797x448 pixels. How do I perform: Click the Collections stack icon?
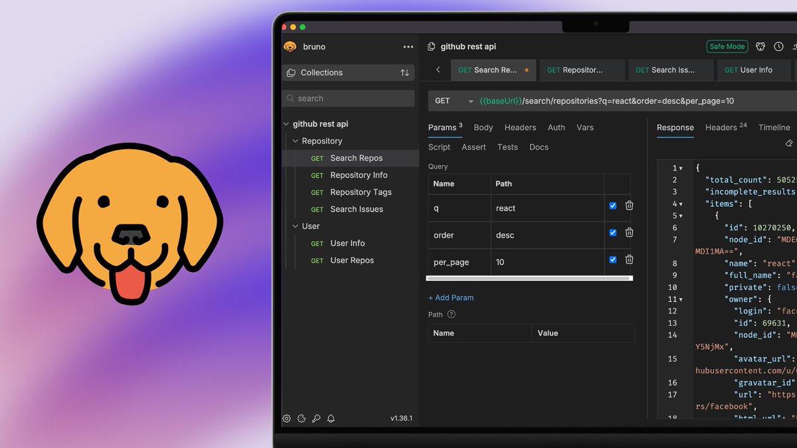coord(291,73)
